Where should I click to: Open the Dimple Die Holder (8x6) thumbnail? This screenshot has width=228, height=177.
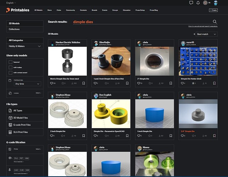pos(198,61)
